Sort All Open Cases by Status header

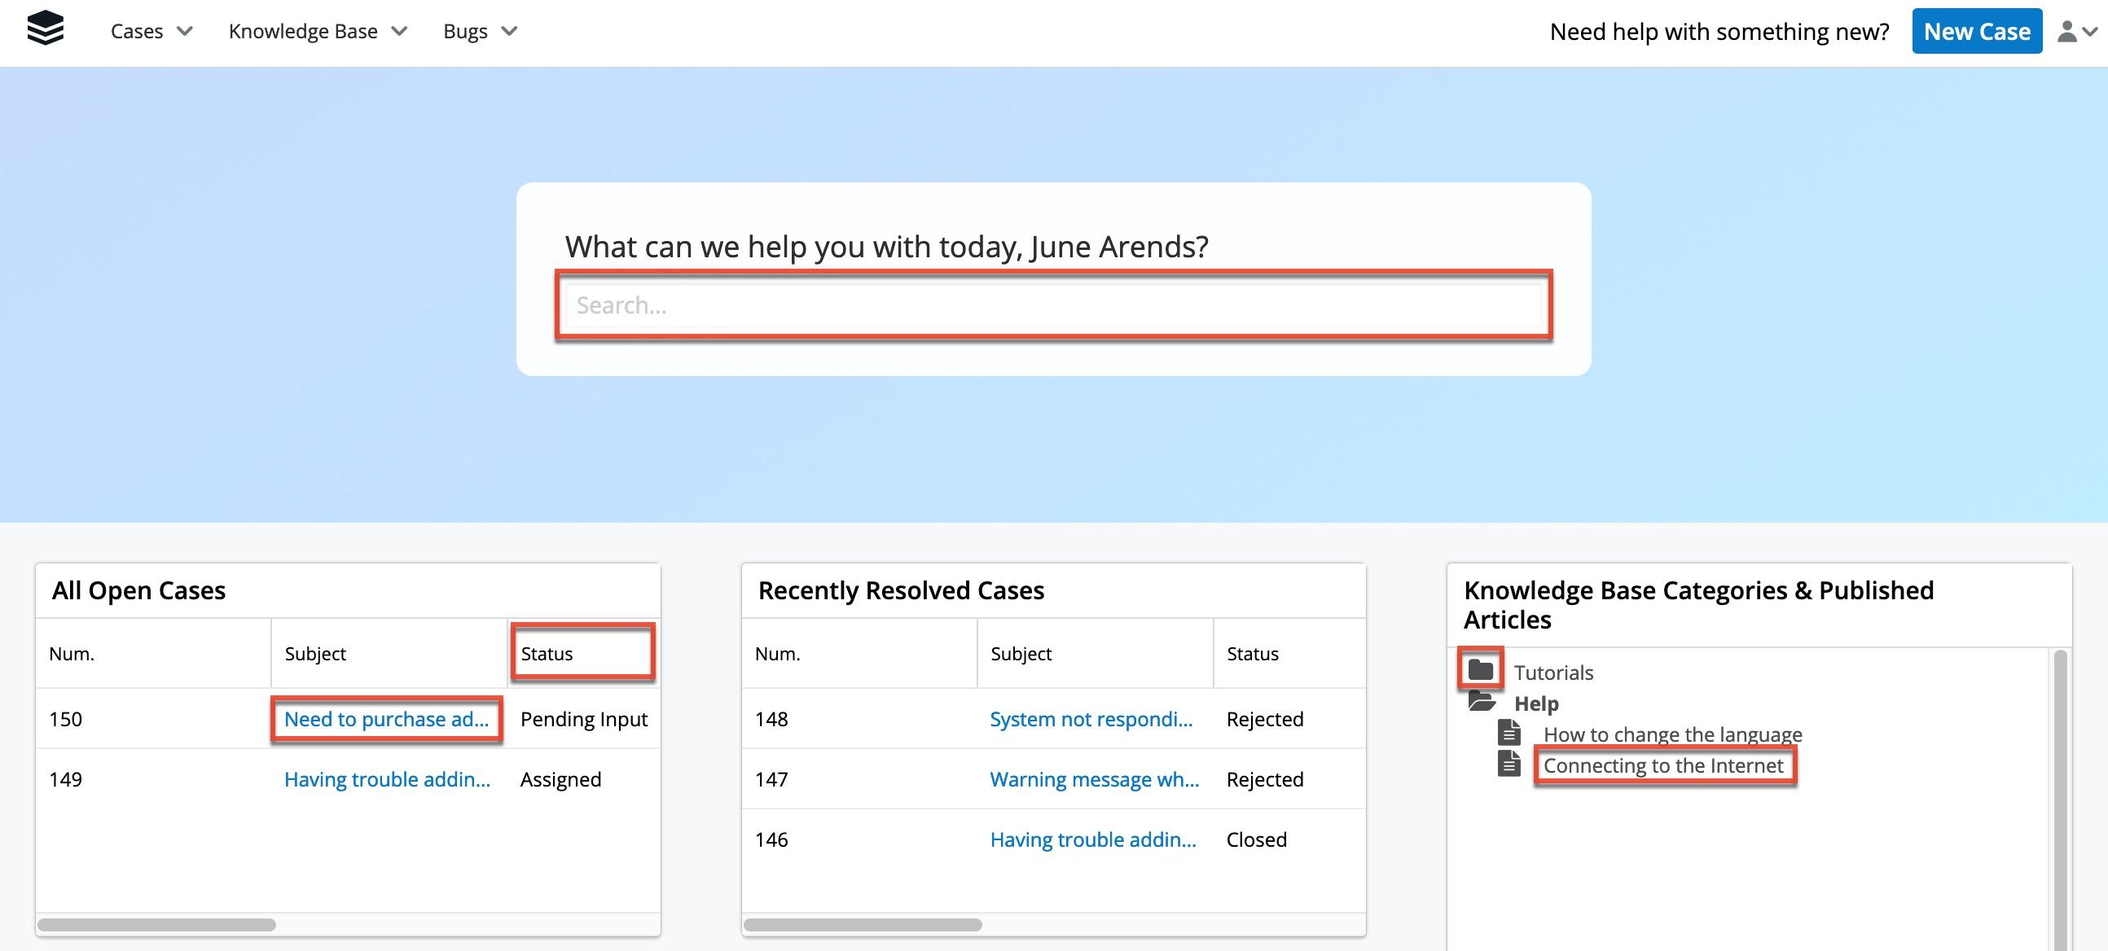[547, 653]
